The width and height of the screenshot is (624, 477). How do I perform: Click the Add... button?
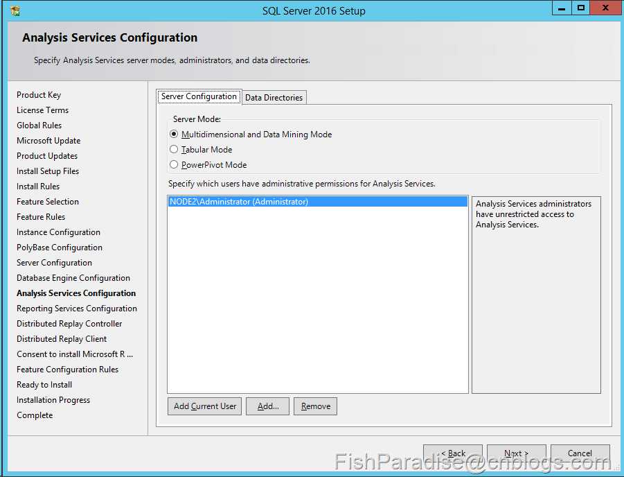click(x=267, y=406)
